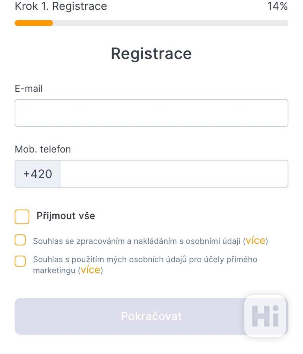The width and height of the screenshot is (303, 354).
Task: Click the přímého marketingu consent text
Action: point(145,265)
